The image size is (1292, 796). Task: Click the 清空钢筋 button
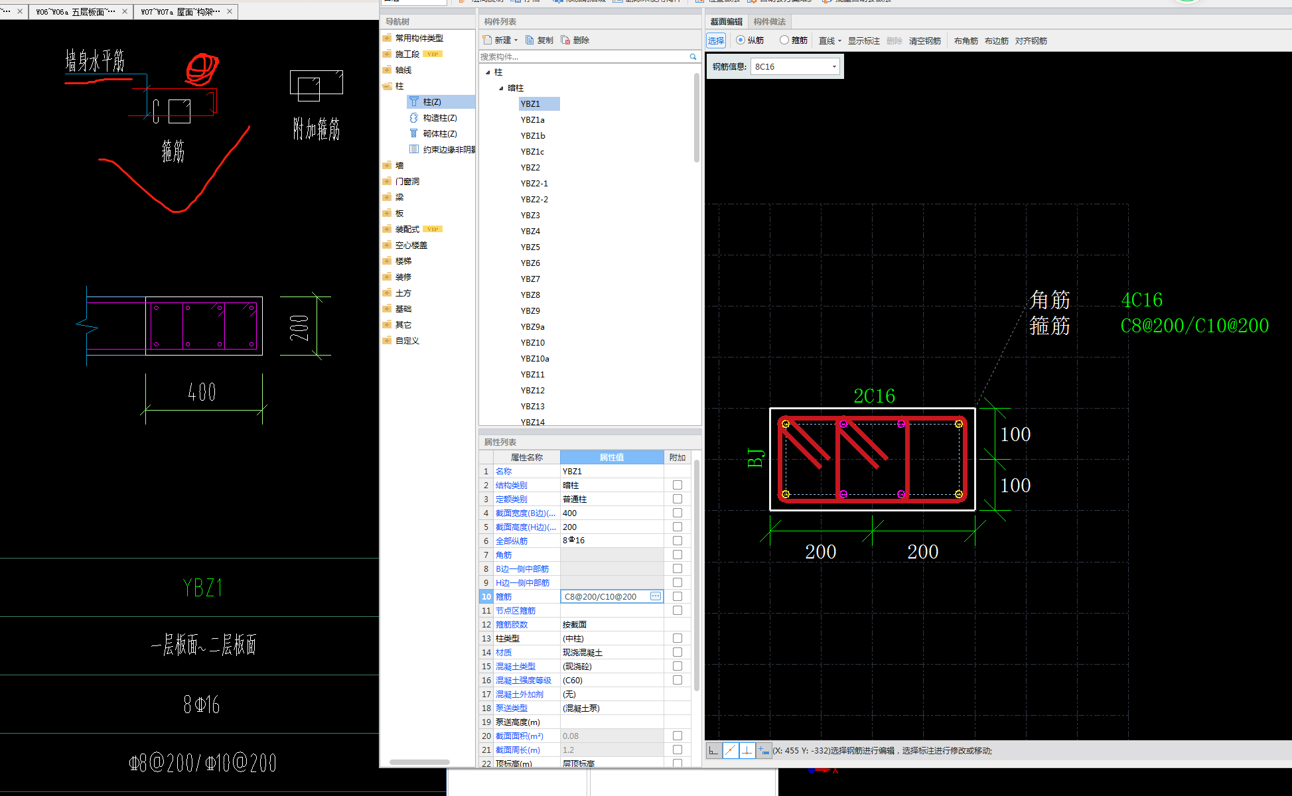click(924, 41)
